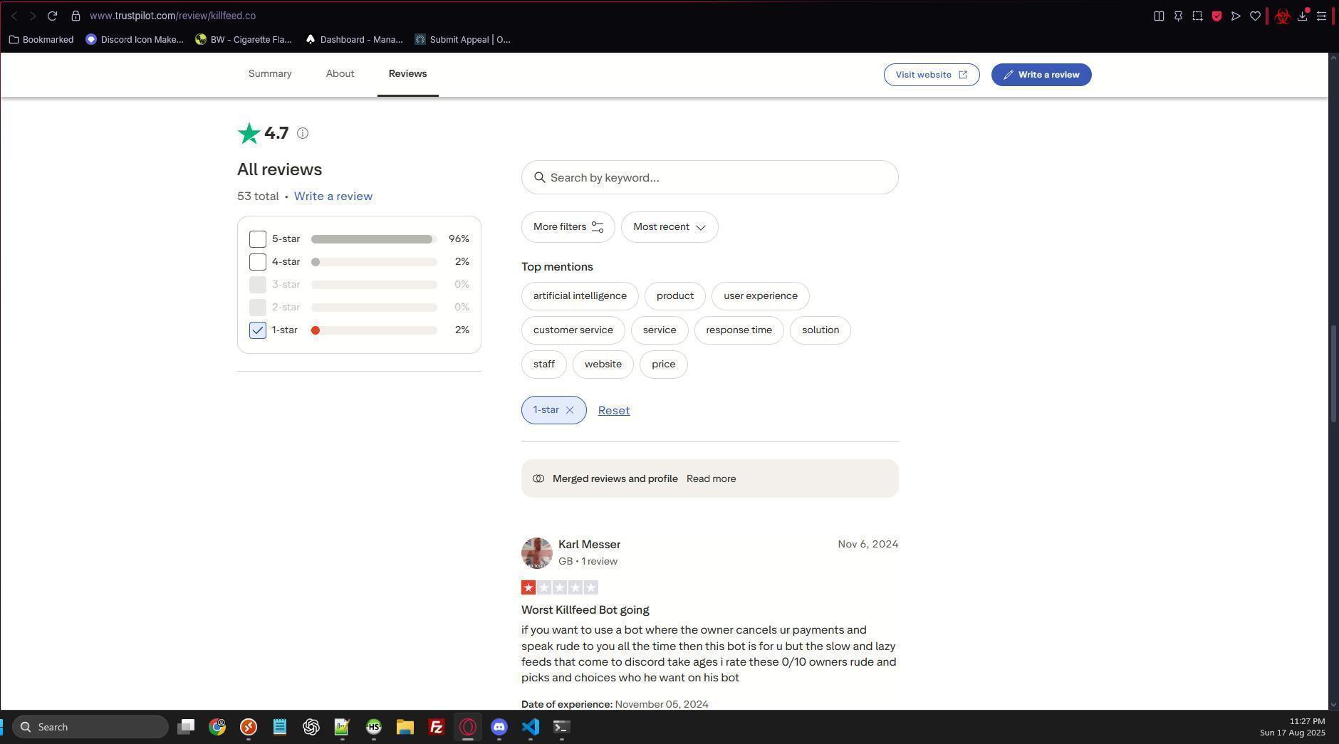Toggle the response time mention chip

coord(739,330)
